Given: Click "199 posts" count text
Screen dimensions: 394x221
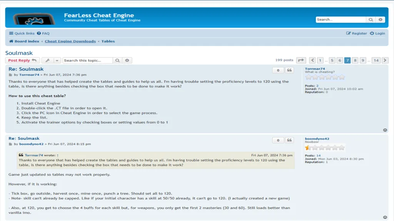Looking at the screenshot, I should (284, 60).
